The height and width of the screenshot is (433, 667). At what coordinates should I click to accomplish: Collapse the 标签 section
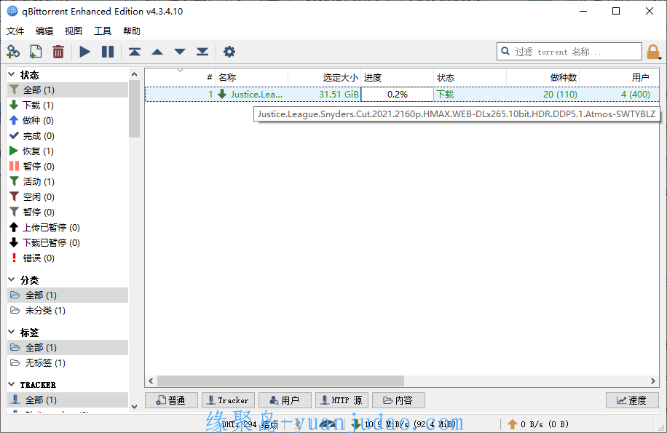[x=12, y=332]
